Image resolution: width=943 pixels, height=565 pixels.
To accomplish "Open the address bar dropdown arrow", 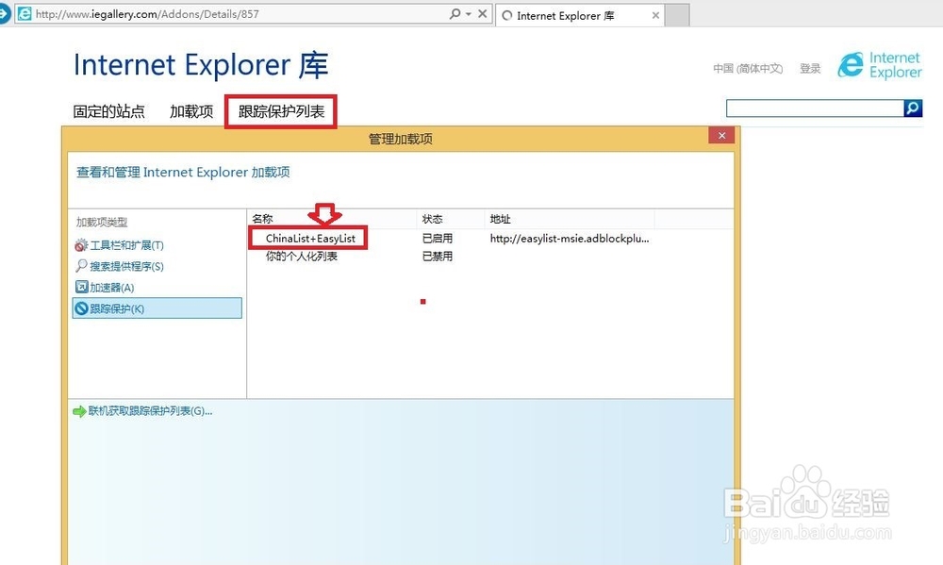I will tap(469, 14).
